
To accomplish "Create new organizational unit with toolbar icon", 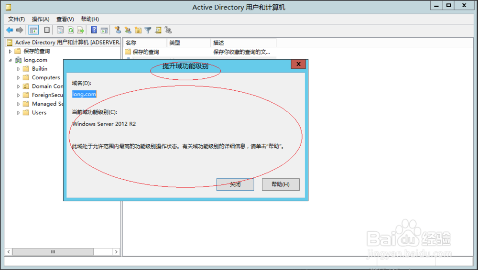I will coord(138,30).
